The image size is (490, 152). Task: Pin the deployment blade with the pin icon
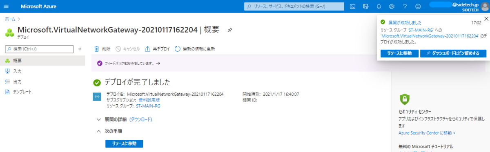click(x=230, y=30)
